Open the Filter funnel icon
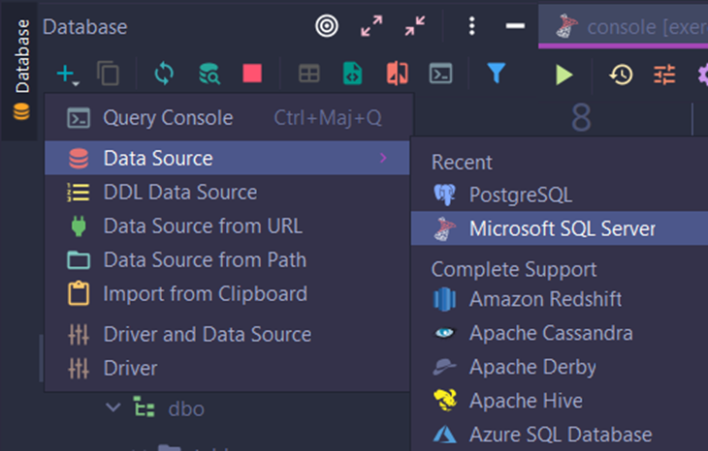This screenshot has width=708, height=451. [x=496, y=74]
